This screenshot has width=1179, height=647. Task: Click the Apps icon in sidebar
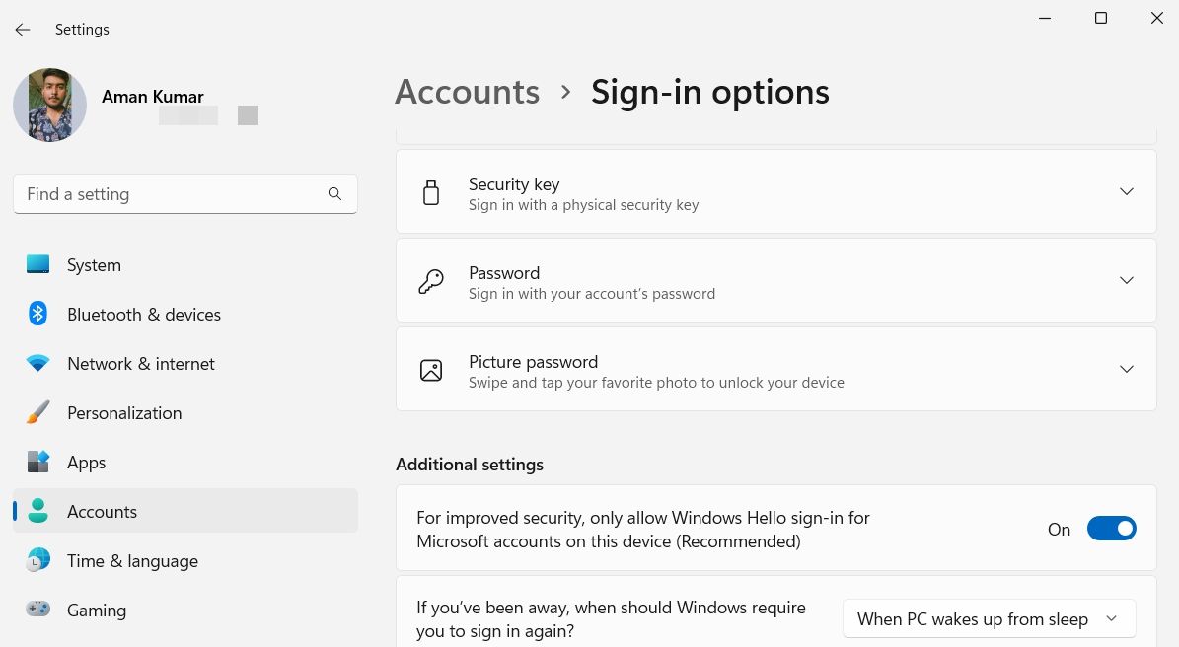tap(37, 462)
